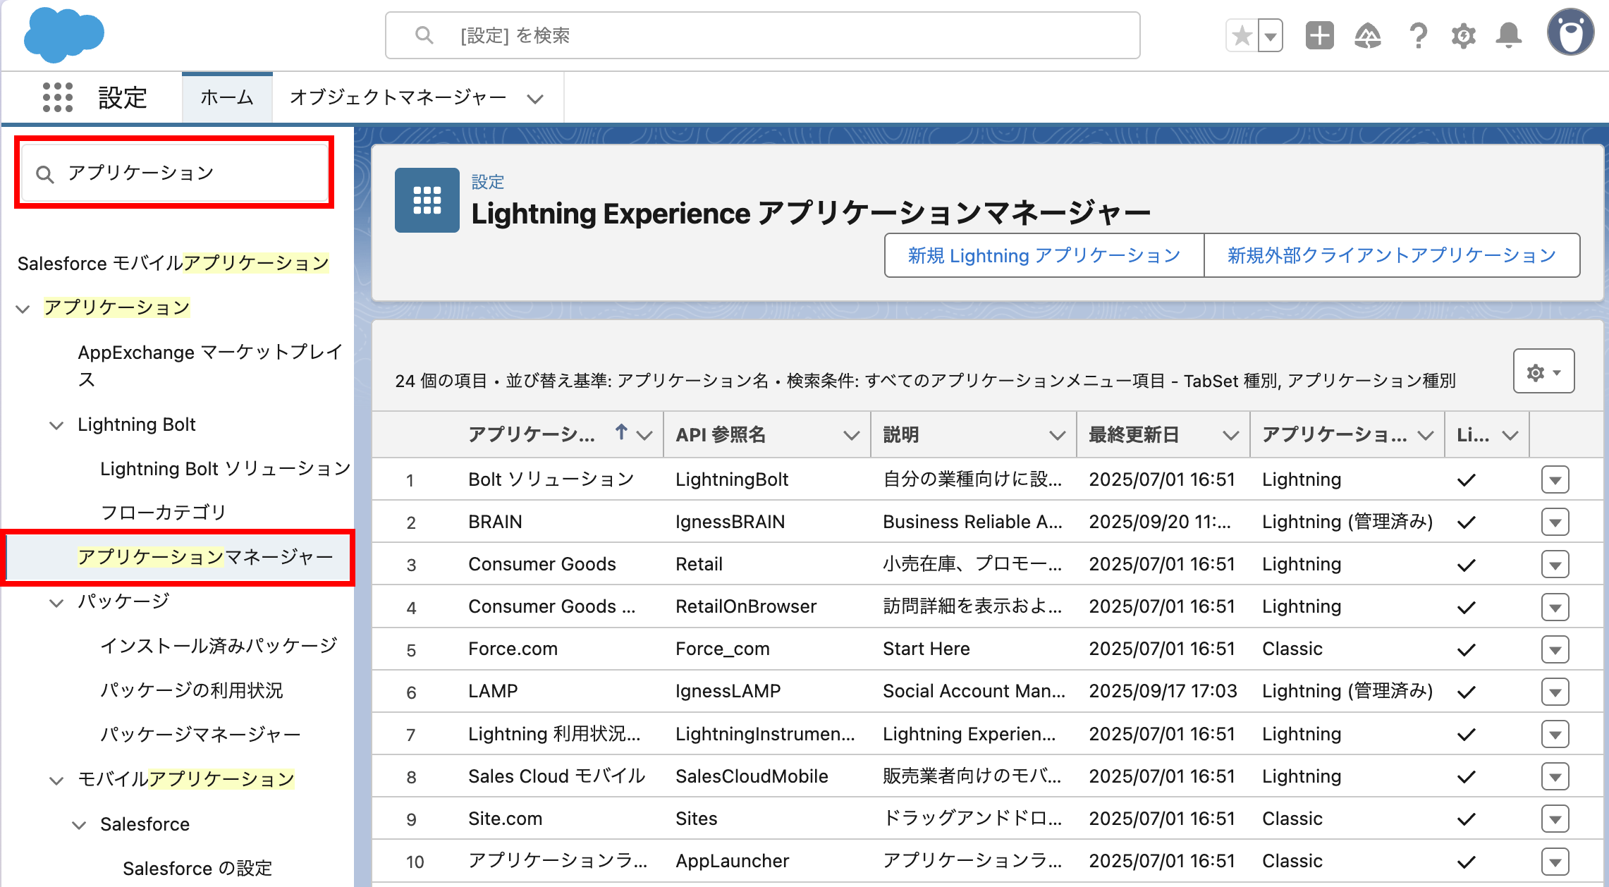Viewport: 1609px width, 887px height.
Task: Open the App Launcher dots icon
Action: [57, 97]
